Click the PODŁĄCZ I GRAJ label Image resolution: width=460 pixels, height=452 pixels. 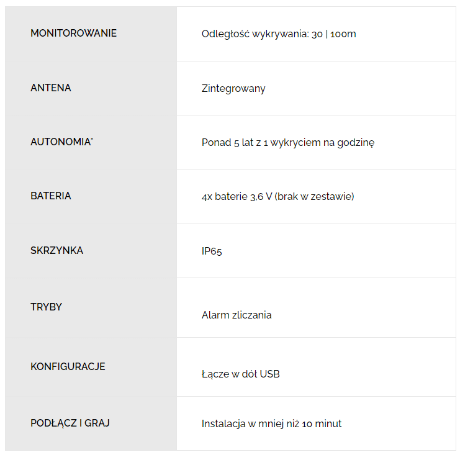(x=70, y=423)
